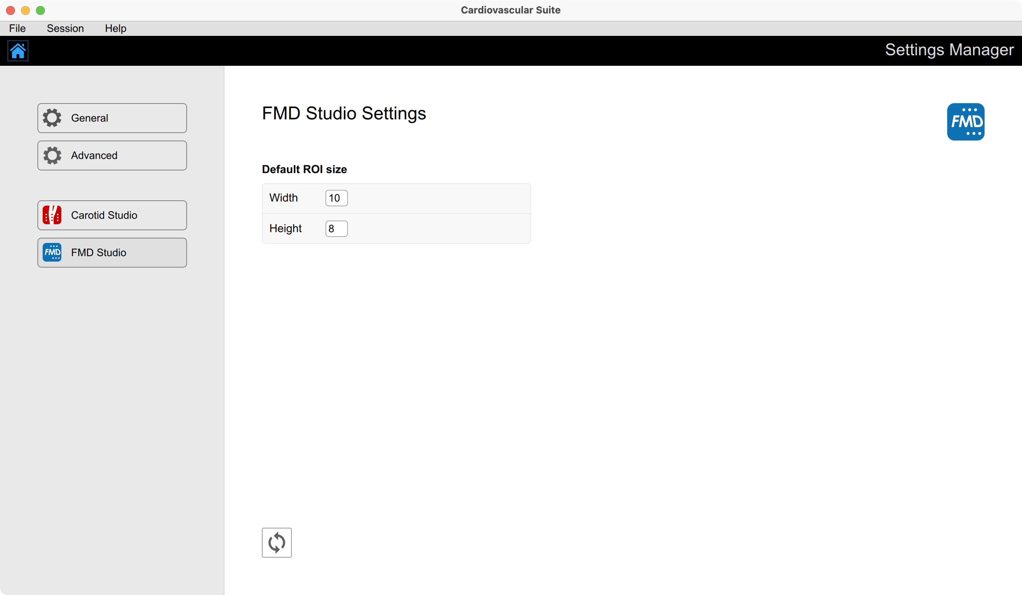Click the Height value input field
The image size is (1022, 595).
(x=336, y=228)
